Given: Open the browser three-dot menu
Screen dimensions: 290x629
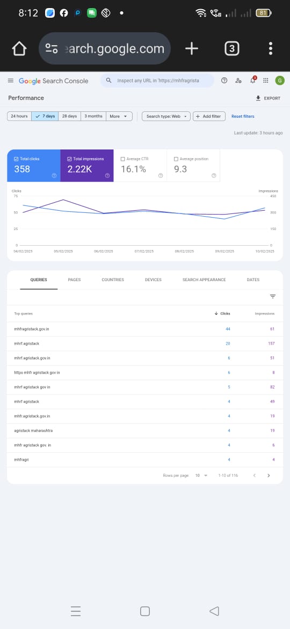Looking at the screenshot, I should (x=271, y=48).
